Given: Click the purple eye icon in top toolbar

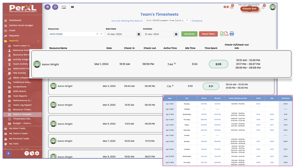Looking at the screenshot, I should tap(47, 7).
